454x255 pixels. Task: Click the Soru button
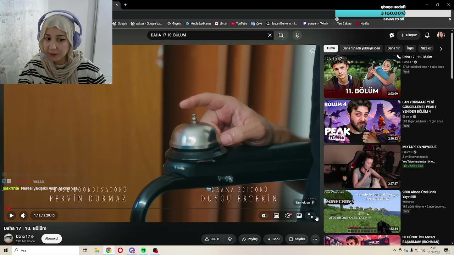(x=273, y=239)
